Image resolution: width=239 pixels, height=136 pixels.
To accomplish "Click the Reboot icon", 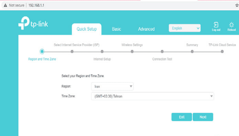I will [231, 26].
